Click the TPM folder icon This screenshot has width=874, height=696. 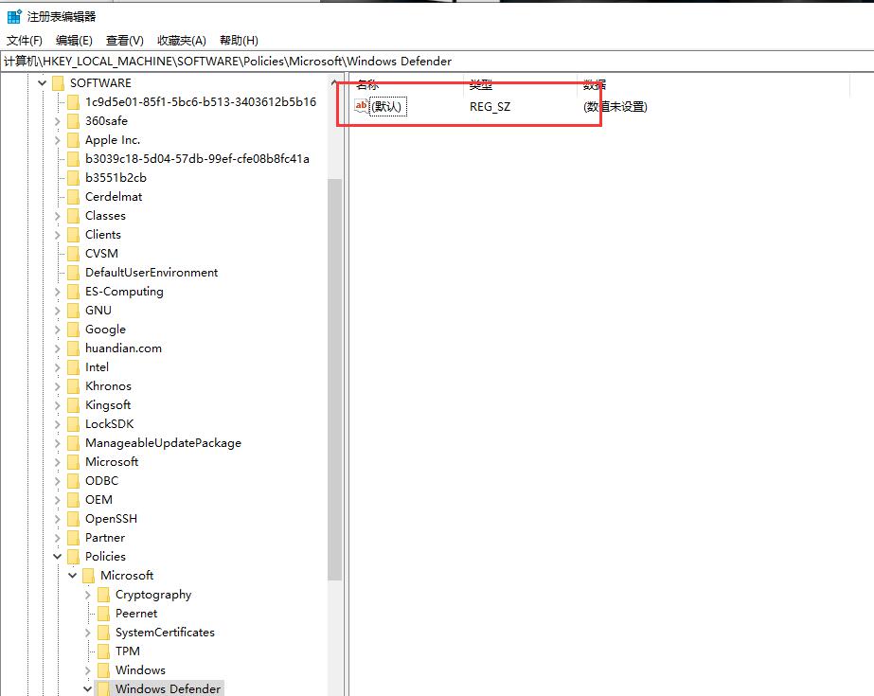pos(103,651)
